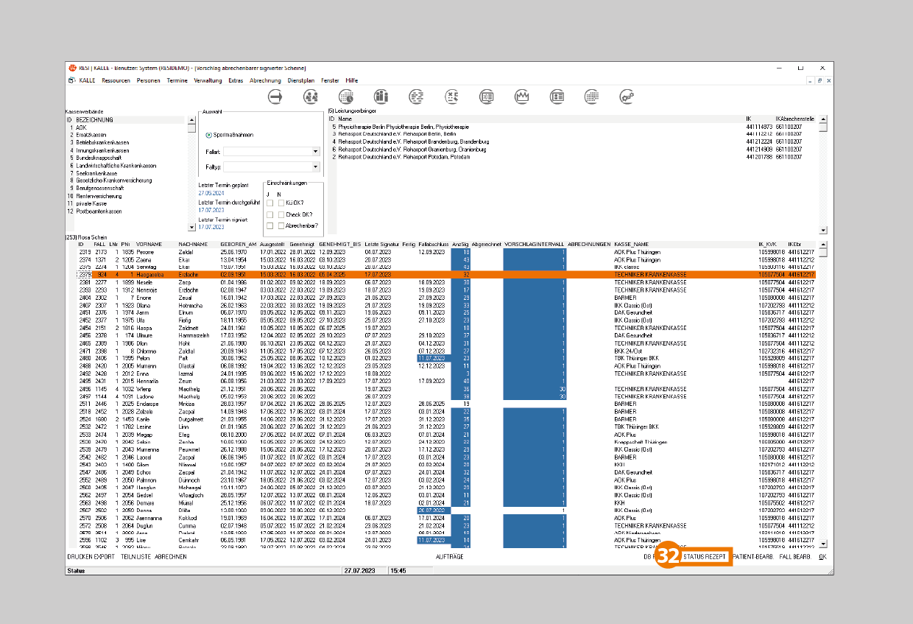Open the Dienstplan menu
Image resolution: width=913 pixels, height=624 pixels.
pos(302,80)
